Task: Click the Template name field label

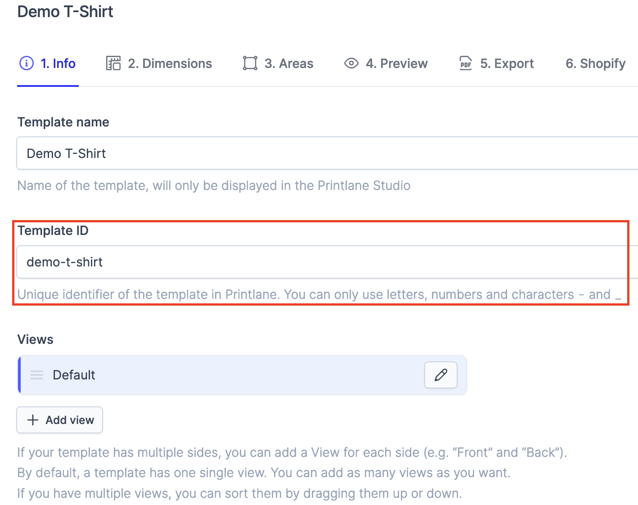Action: pos(63,122)
